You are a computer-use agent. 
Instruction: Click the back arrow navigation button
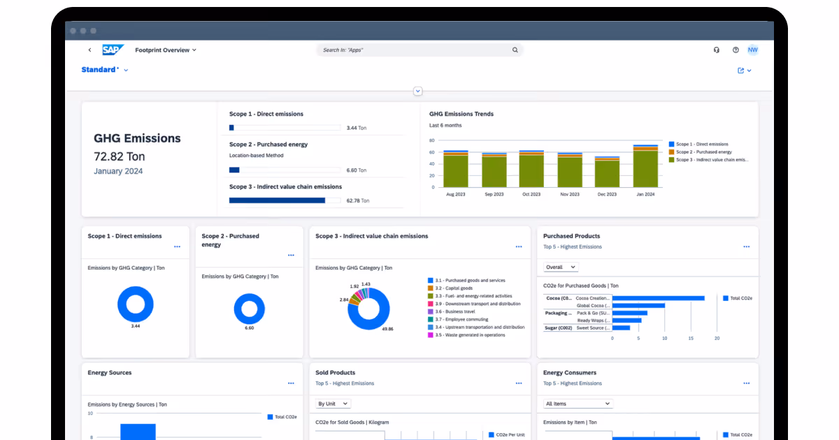[x=89, y=50]
